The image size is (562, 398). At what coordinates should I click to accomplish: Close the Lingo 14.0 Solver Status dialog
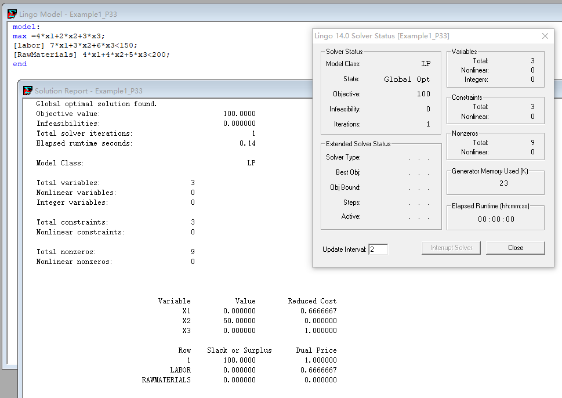pos(545,36)
